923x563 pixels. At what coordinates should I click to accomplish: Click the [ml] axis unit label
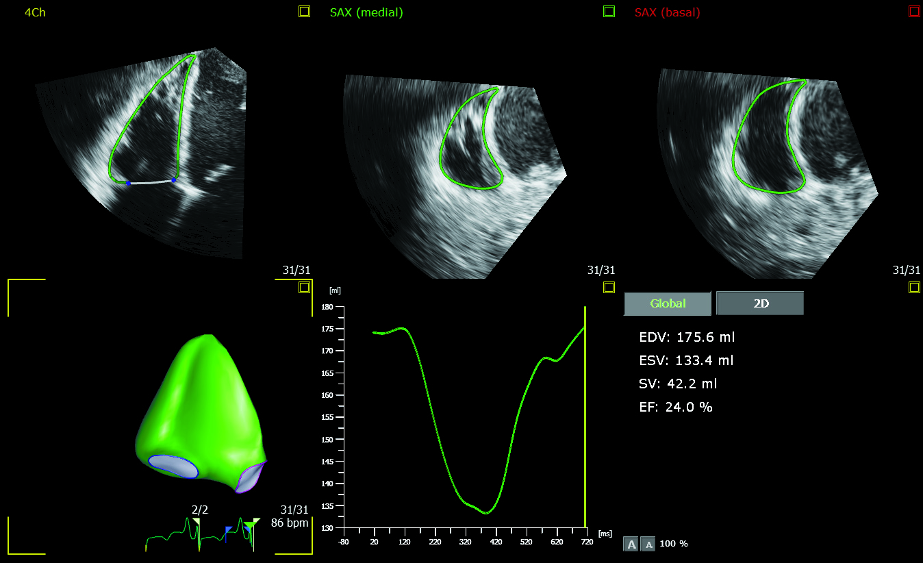click(335, 291)
